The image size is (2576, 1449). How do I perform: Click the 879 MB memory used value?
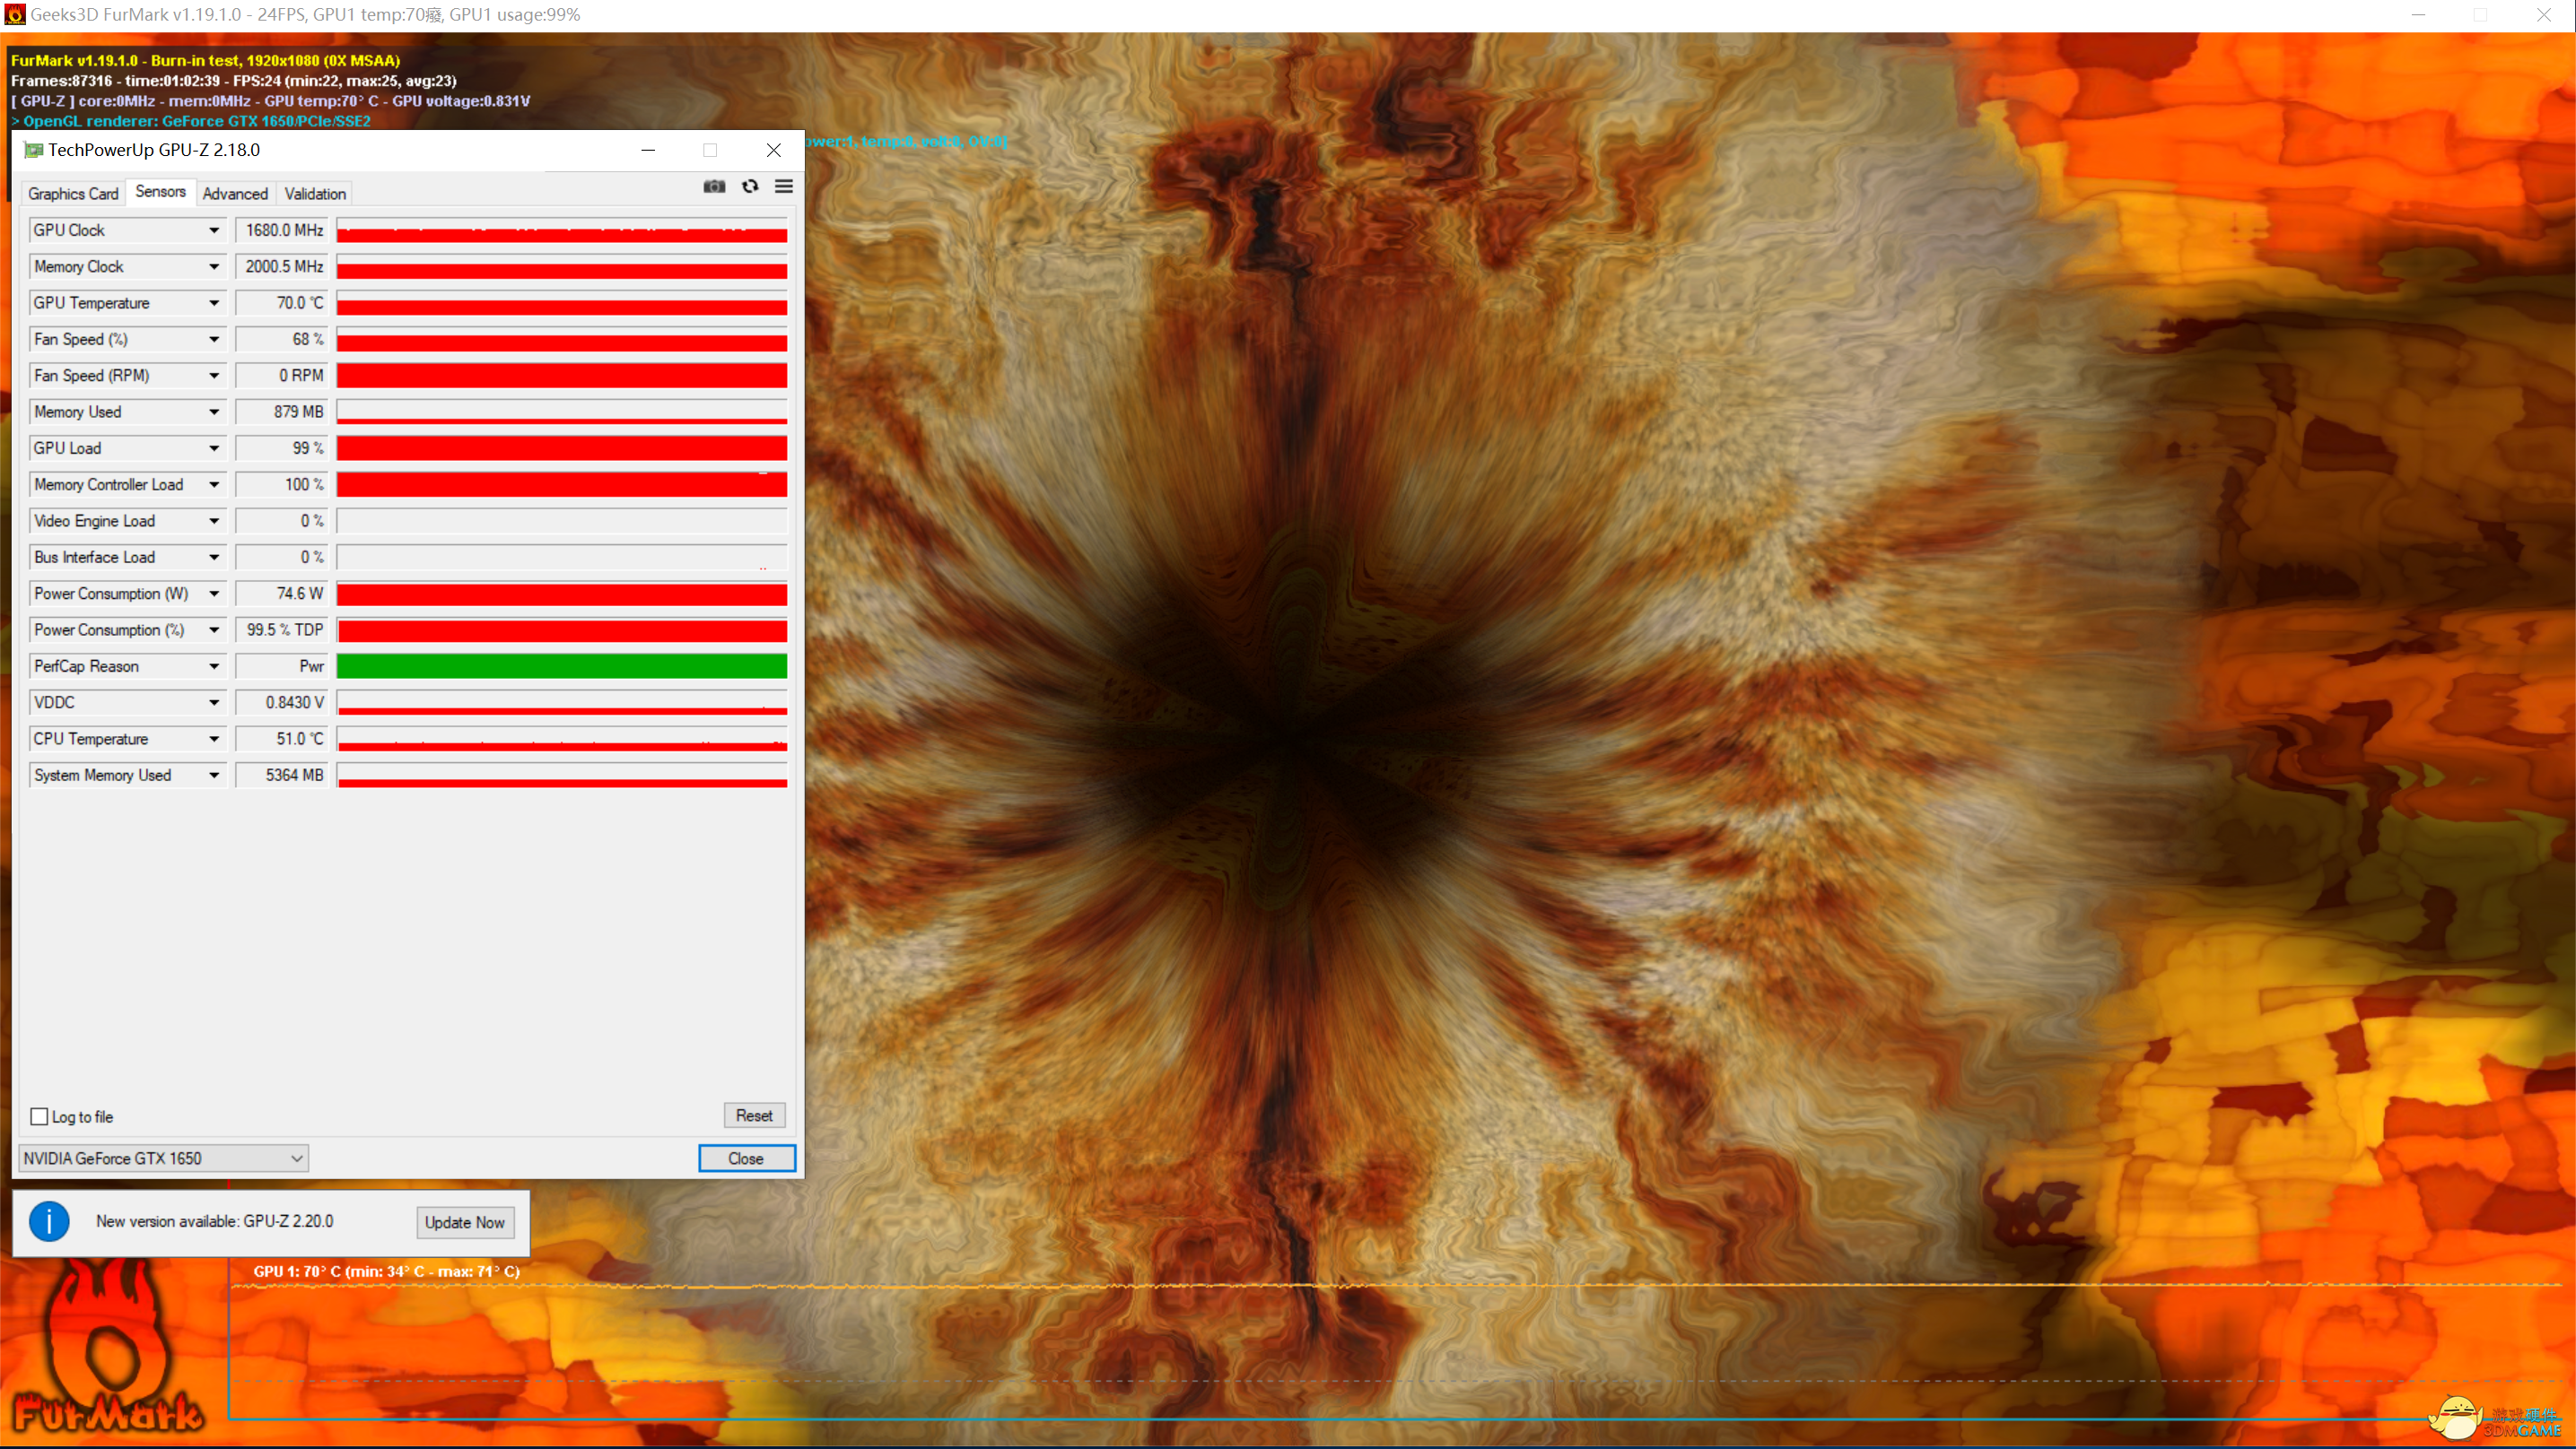click(282, 412)
